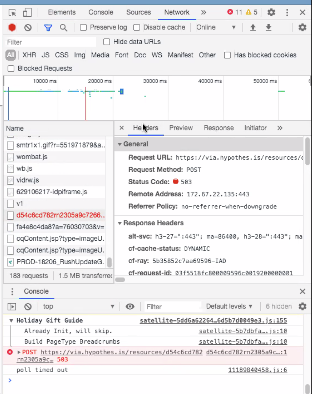Open DevTools settings gear in top bar
Image resolution: width=312 pixels, height=394 pixels.
pyautogui.click(x=271, y=12)
